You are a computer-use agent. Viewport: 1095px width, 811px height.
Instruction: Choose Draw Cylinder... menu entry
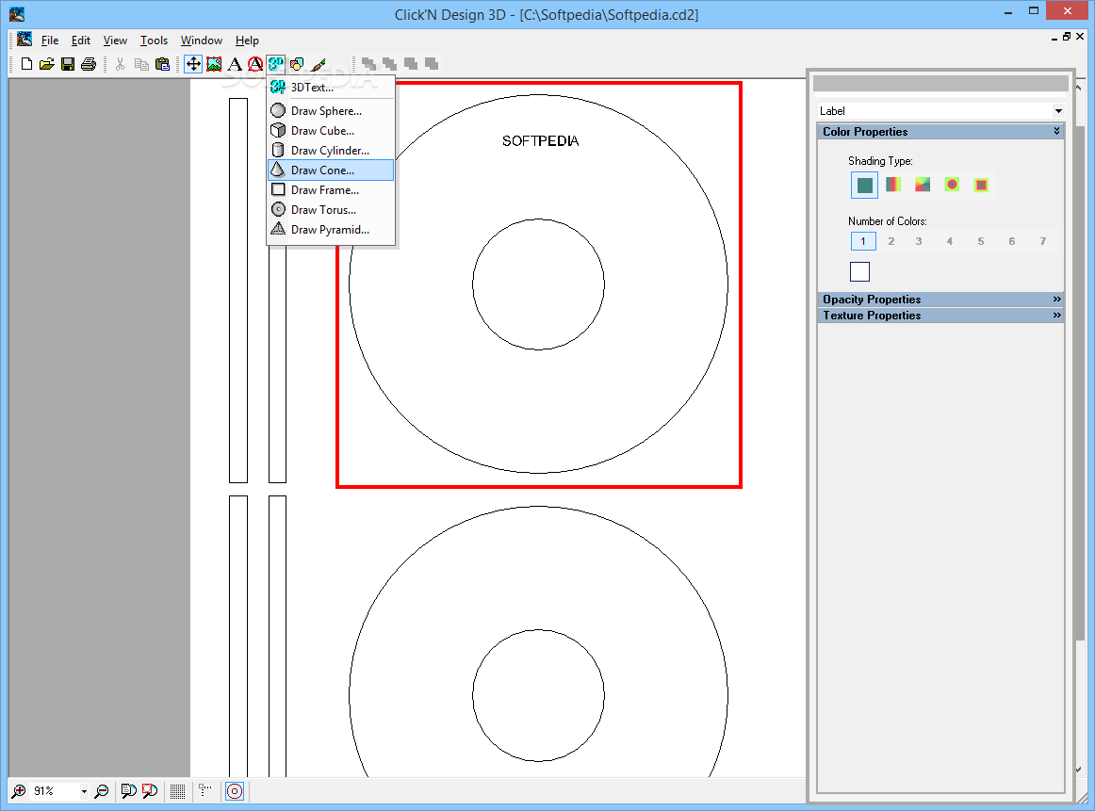[331, 150]
